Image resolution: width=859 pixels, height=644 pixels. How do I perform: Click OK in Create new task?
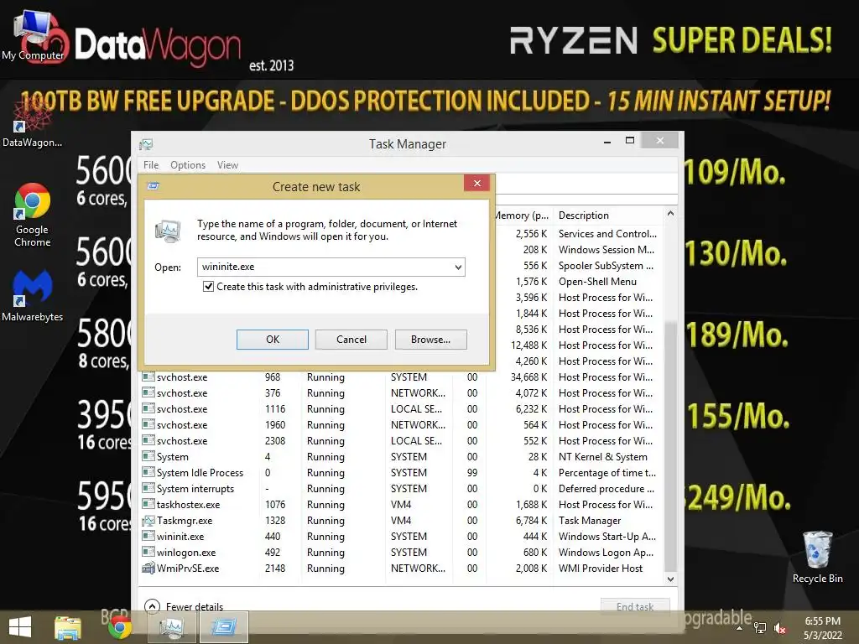273,340
